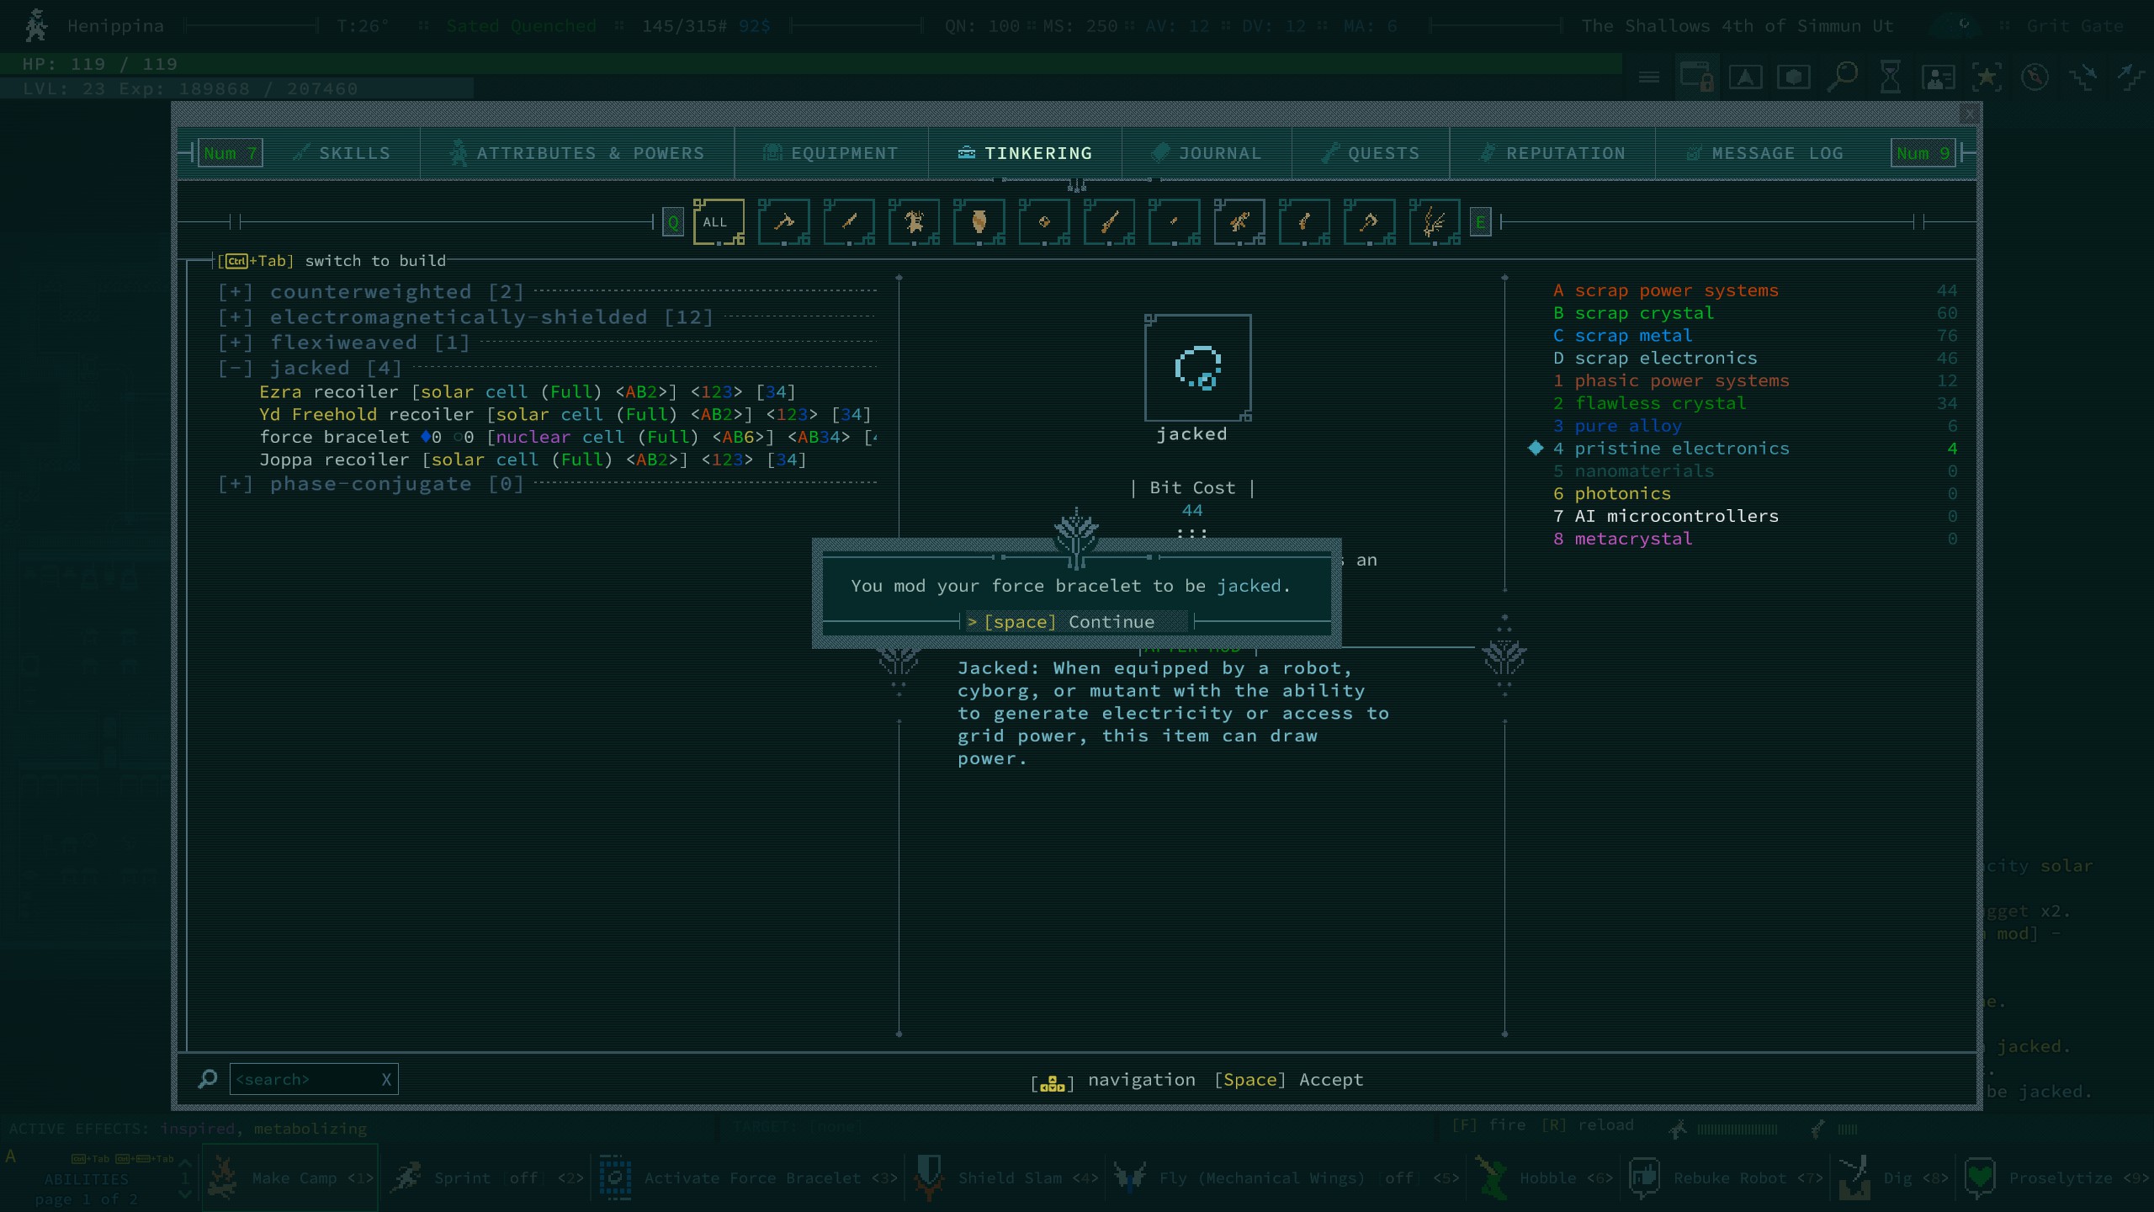This screenshot has width=2154, height=1212.
Task: Select the vase category filter icon
Action: point(979,222)
